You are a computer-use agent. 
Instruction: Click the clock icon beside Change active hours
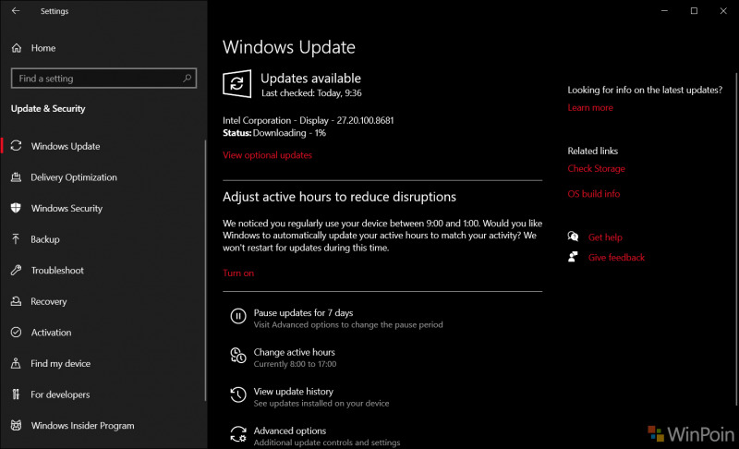point(238,356)
